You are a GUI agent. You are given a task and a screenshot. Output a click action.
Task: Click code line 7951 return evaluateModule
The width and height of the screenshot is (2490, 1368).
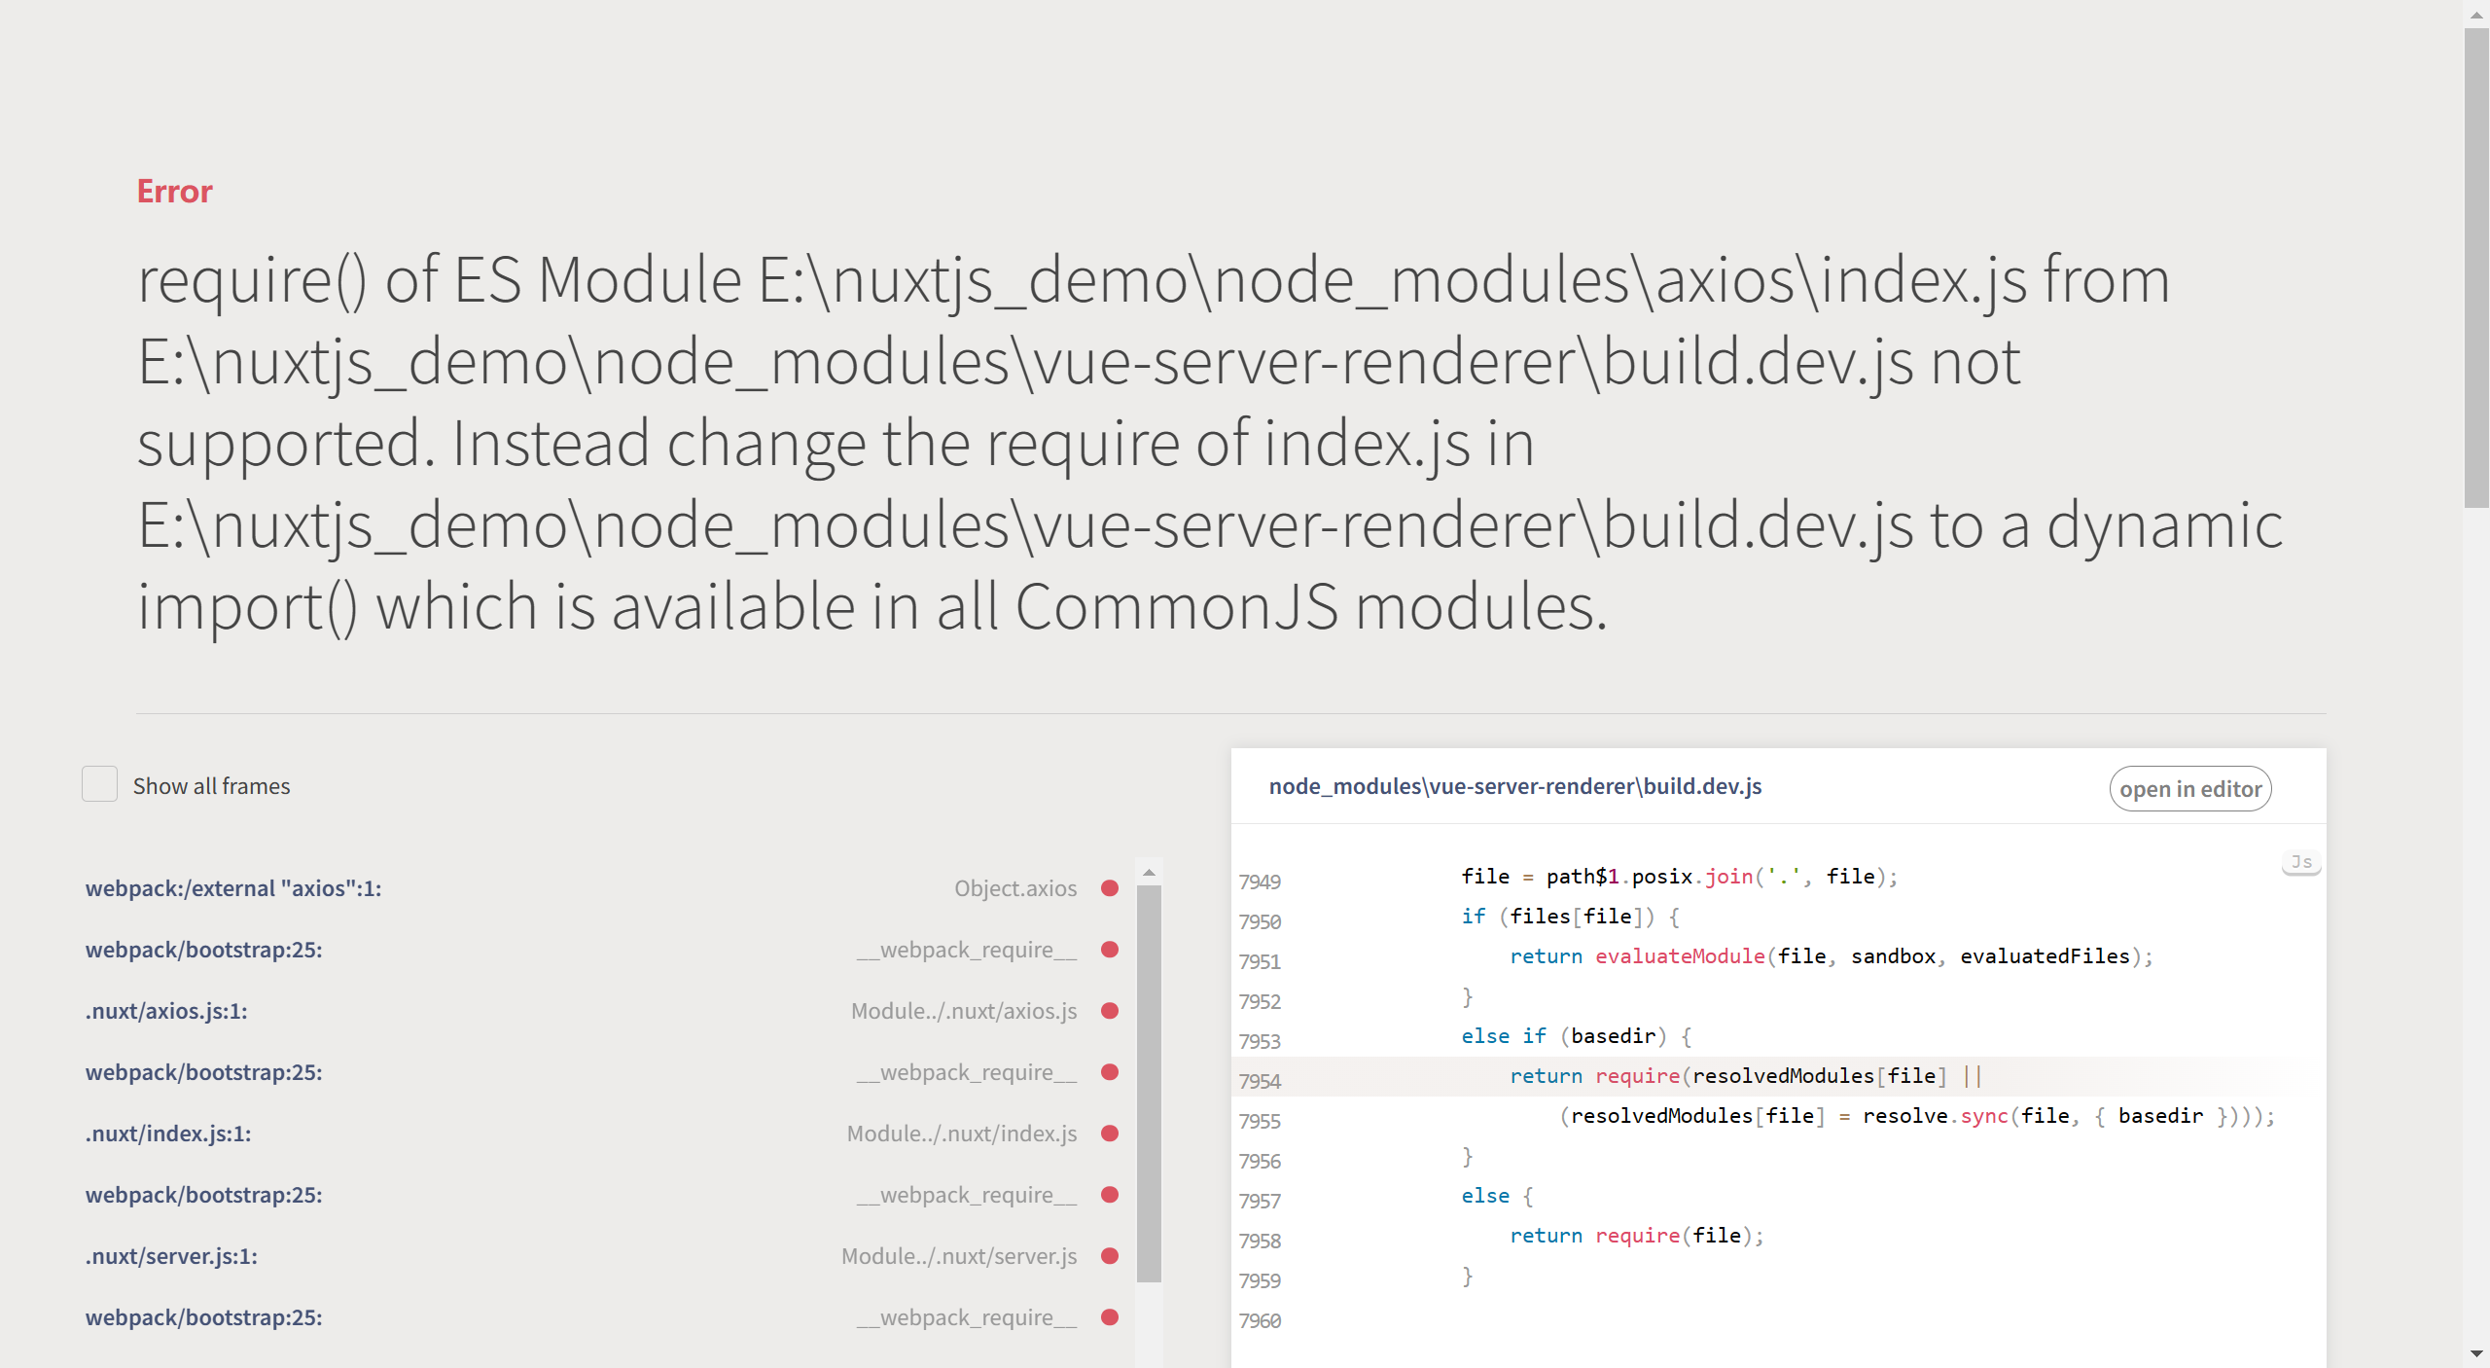1832,956
